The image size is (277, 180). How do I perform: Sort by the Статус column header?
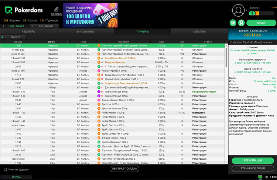208,42
